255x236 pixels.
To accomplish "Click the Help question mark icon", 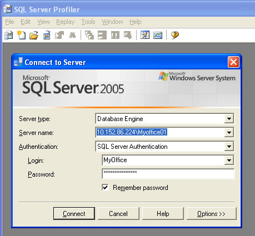I will [175, 35].
